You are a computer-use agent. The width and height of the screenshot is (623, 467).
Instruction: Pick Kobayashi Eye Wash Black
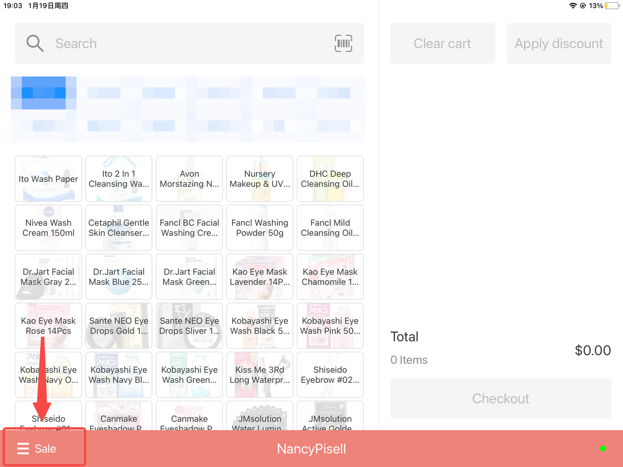pos(260,326)
